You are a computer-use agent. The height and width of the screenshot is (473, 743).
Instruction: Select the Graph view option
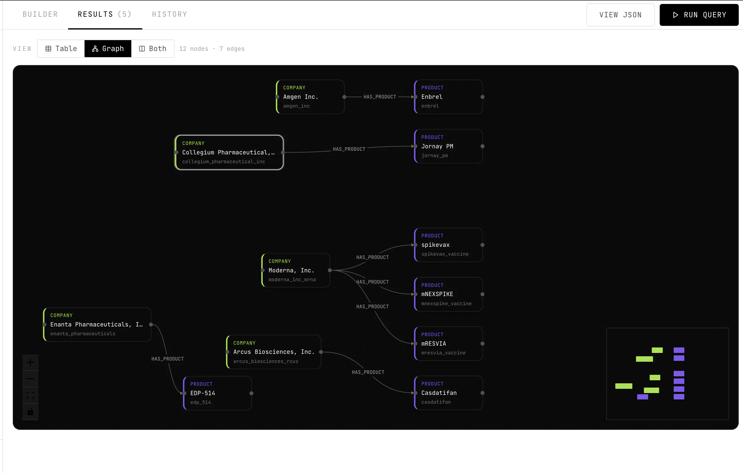click(x=108, y=49)
